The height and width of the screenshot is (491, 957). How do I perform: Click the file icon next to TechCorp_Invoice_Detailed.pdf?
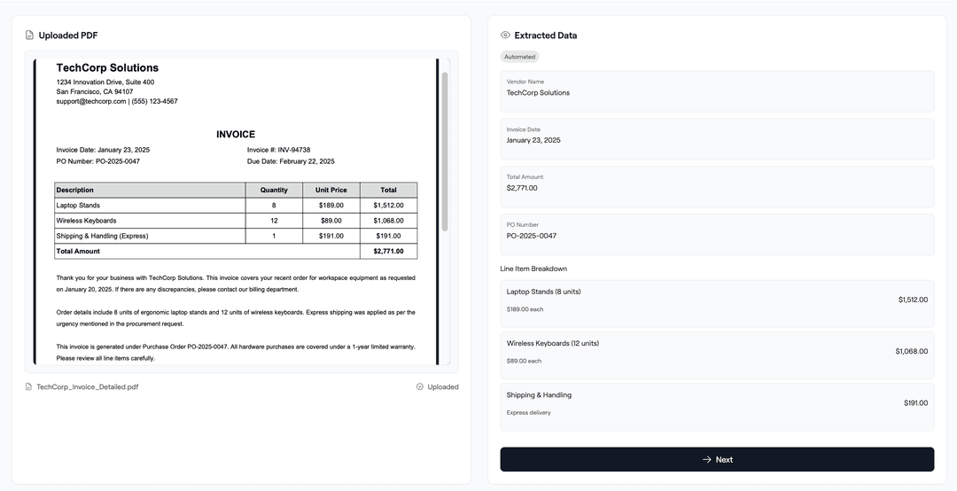coord(28,387)
